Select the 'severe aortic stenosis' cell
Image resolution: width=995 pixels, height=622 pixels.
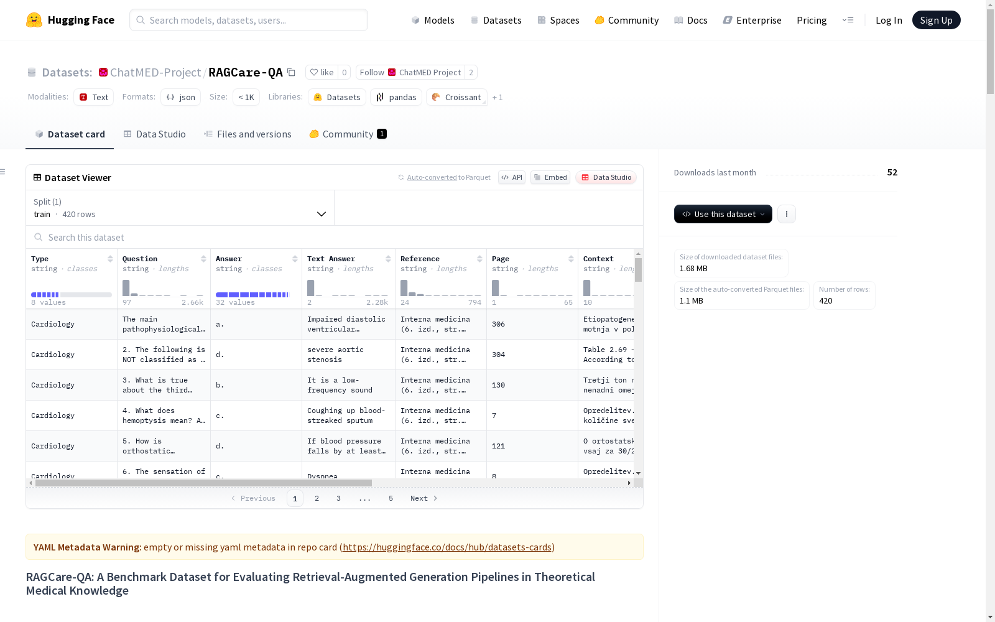(x=348, y=355)
